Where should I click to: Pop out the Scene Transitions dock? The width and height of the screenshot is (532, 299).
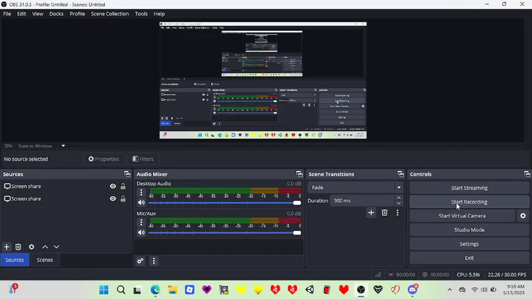pos(400,174)
